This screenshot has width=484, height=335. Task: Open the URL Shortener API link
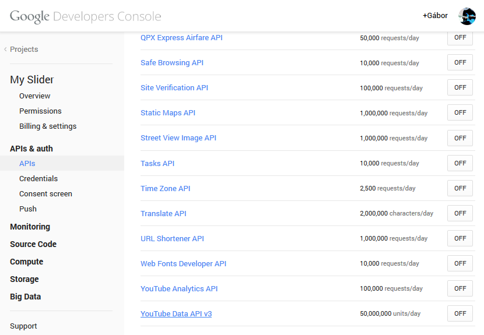[172, 238]
